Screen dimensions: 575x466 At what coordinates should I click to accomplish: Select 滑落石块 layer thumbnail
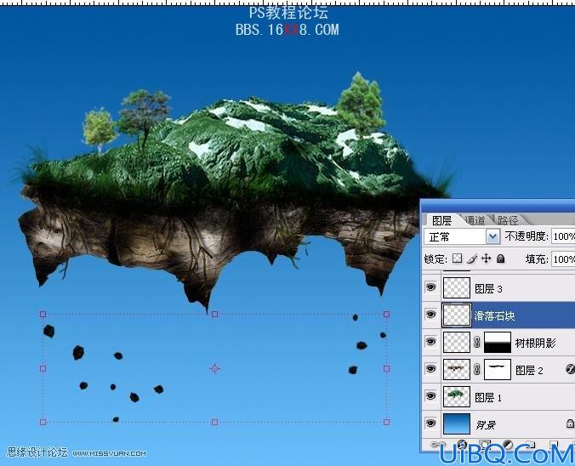[457, 315]
